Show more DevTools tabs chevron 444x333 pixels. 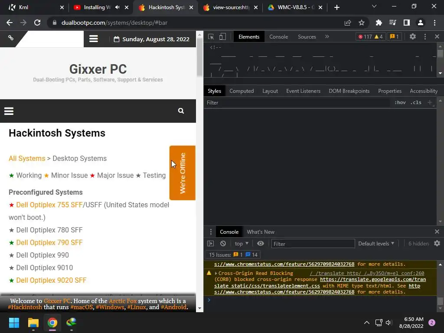click(327, 36)
